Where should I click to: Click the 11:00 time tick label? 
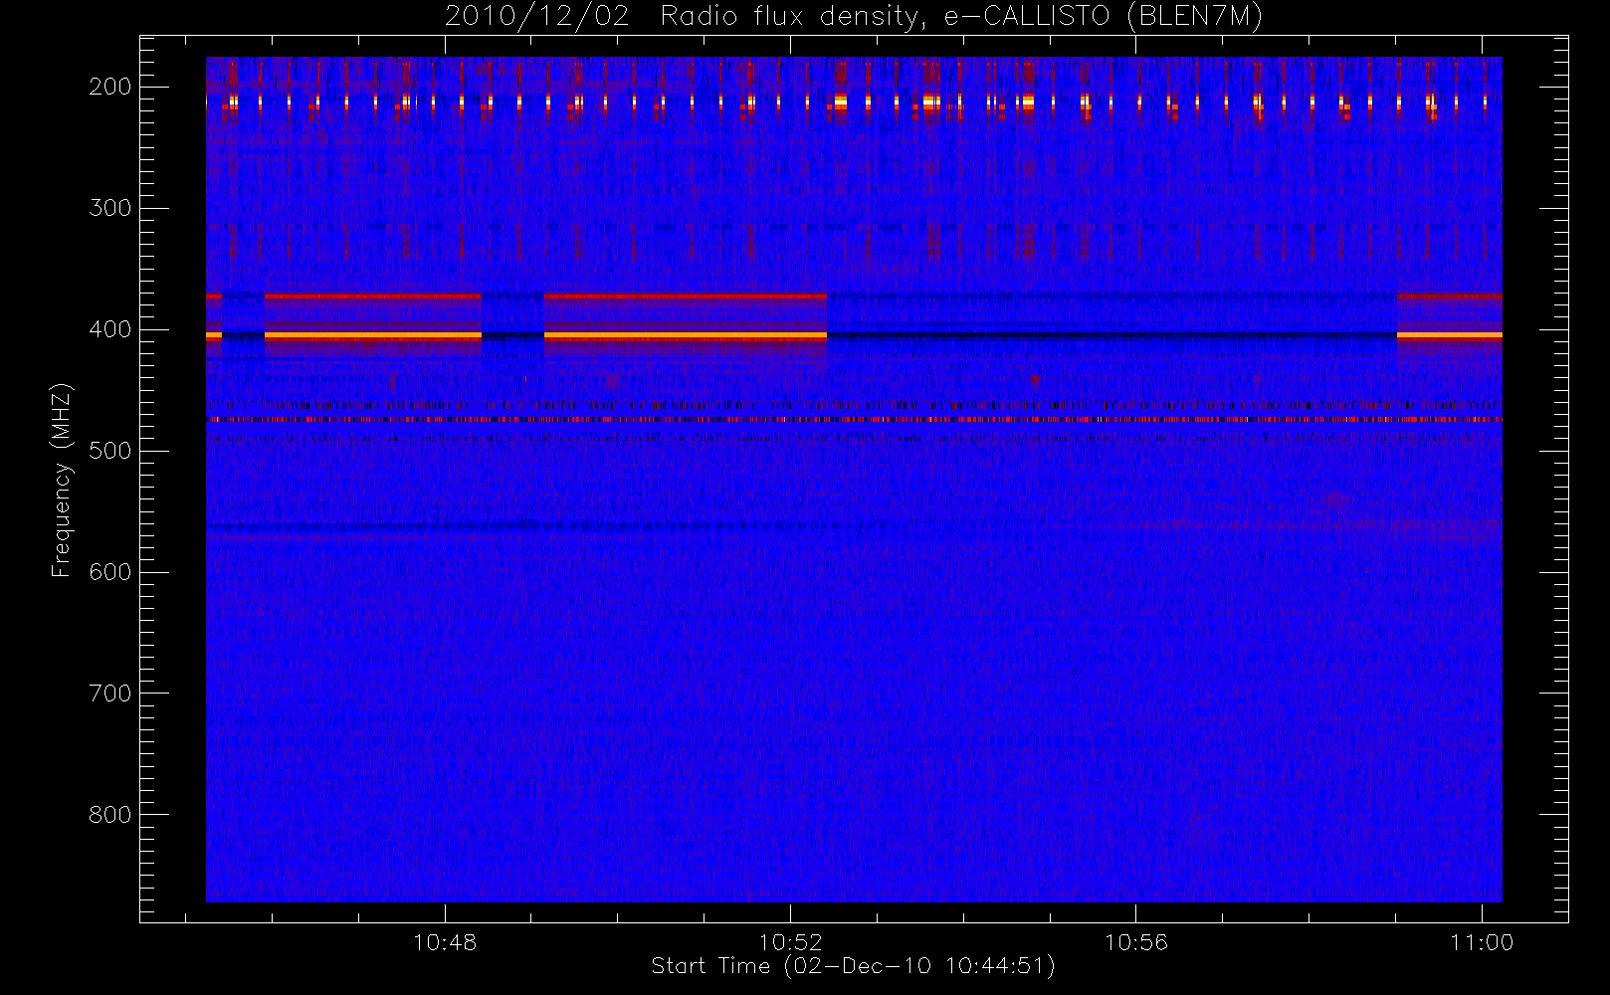(1482, 942)
